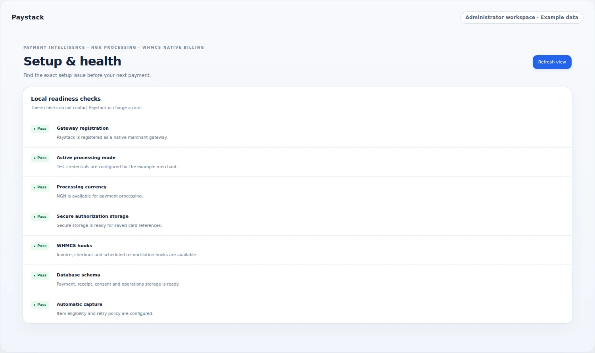Screen dimensions: 595x353
Task: Click 'Secure storage is ready for saved-card references.'
Action: tap(109, 225)
